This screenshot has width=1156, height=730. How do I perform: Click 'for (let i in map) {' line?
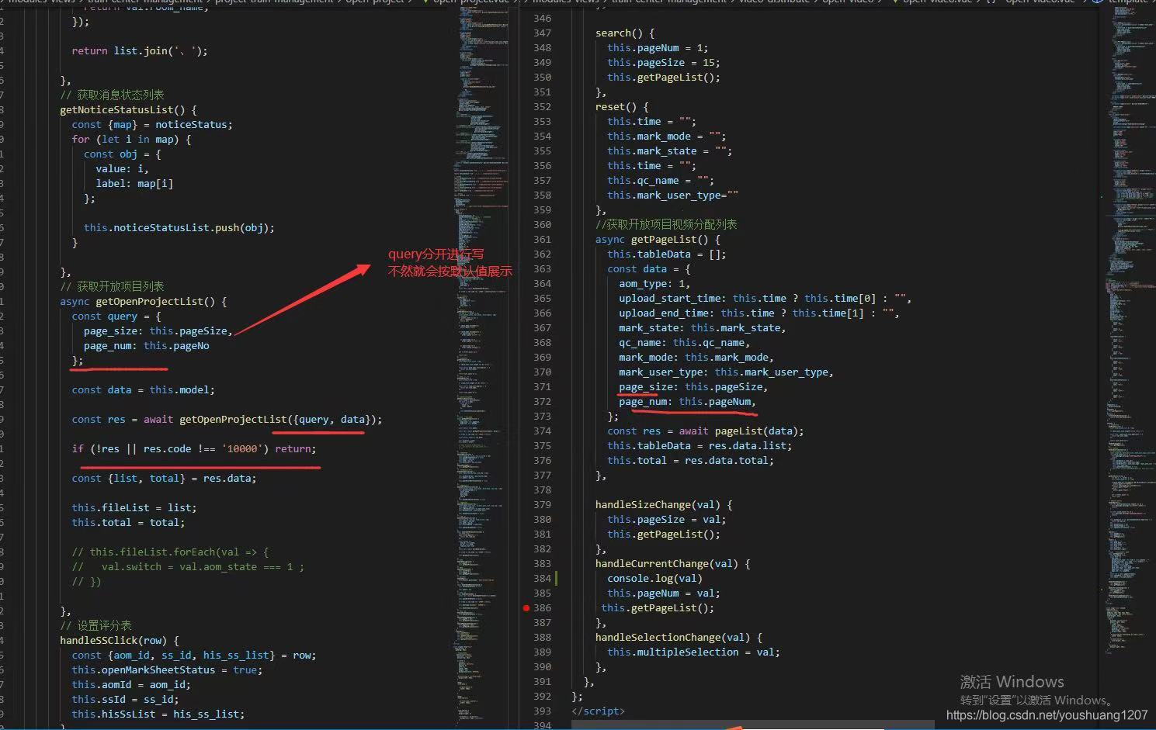click(131, 140)
